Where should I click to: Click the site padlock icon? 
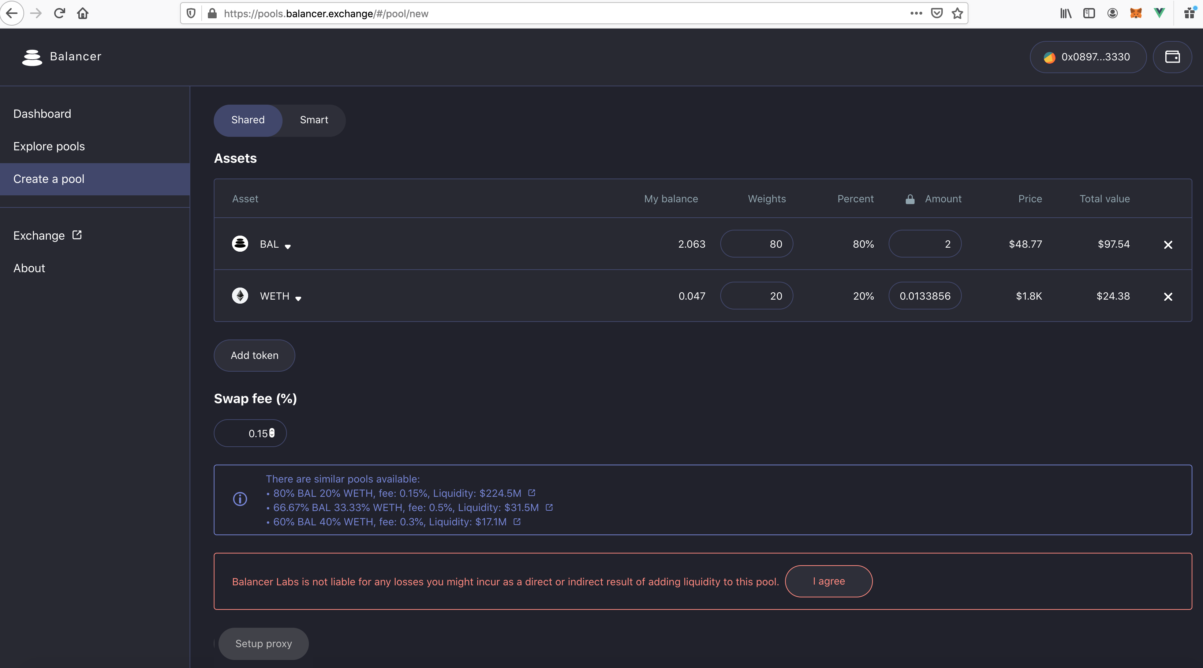tap(212, 13)
